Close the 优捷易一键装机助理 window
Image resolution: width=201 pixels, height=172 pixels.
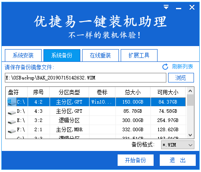192,7
